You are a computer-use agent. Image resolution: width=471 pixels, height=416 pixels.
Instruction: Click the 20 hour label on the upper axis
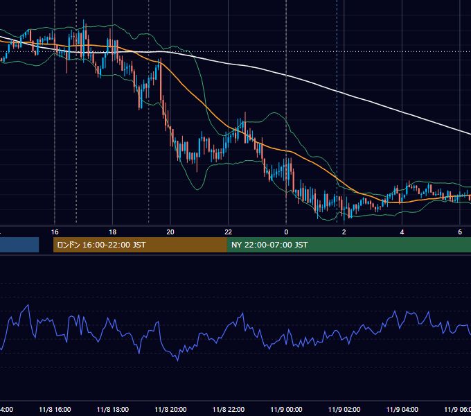click(170, 232)
